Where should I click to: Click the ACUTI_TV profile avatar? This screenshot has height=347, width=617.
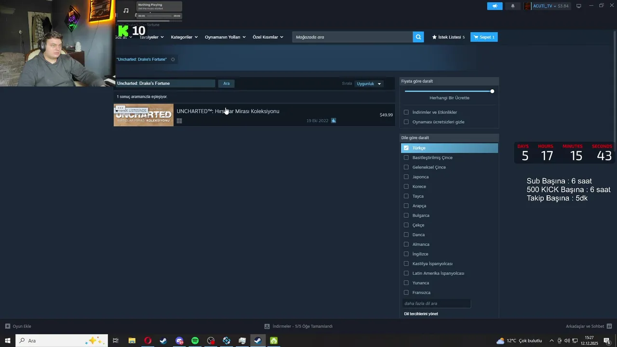[x=527, y=6]
